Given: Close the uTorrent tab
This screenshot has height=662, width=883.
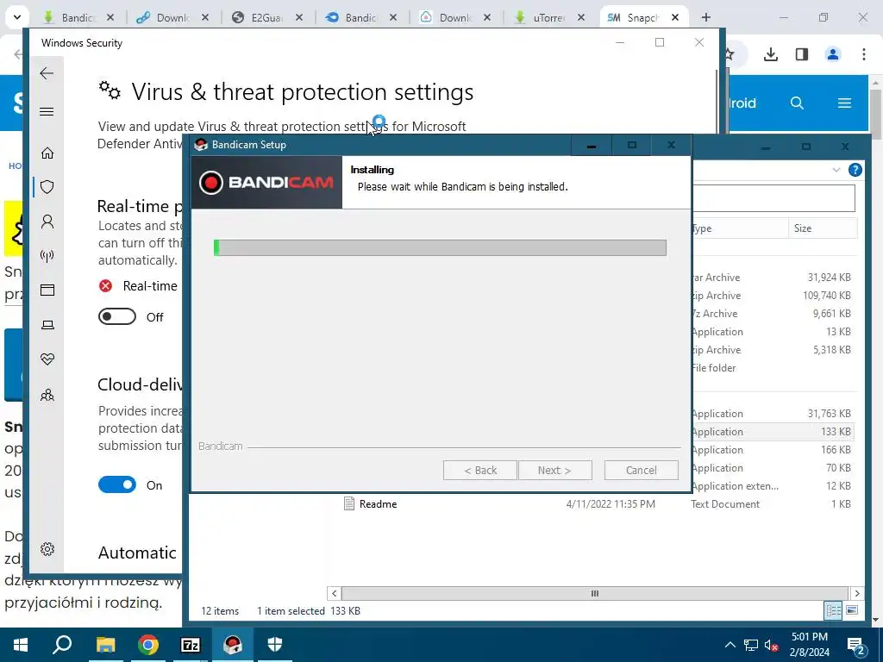Looking at the screenshot, I should coord(580,17).
